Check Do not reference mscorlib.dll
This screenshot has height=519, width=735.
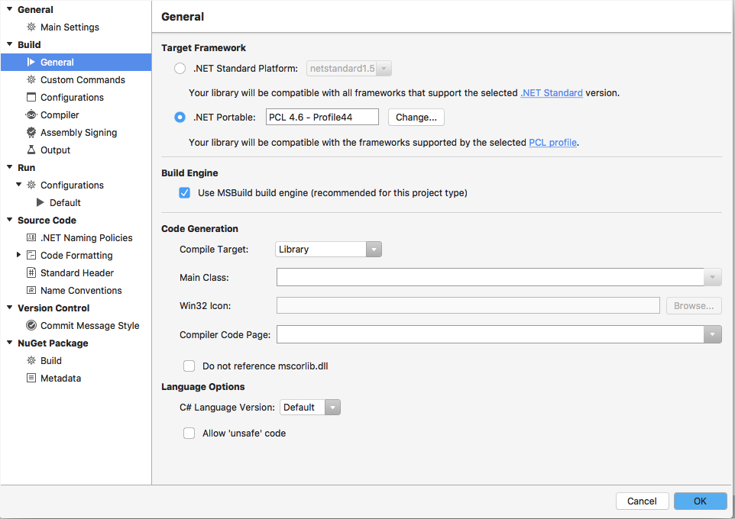pyautogui.click(x=189, y=366)
